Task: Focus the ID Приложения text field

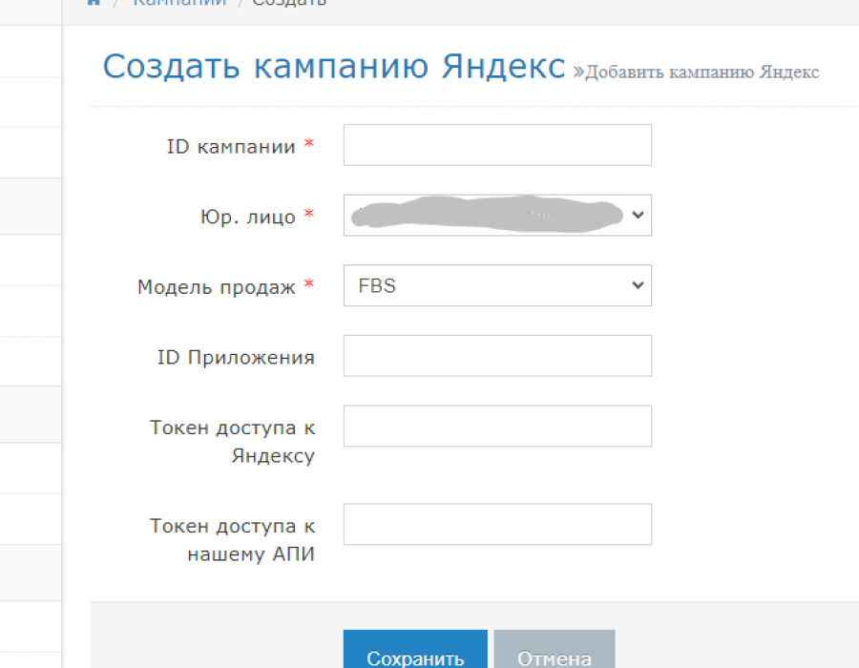Action: tap(497, 356)
